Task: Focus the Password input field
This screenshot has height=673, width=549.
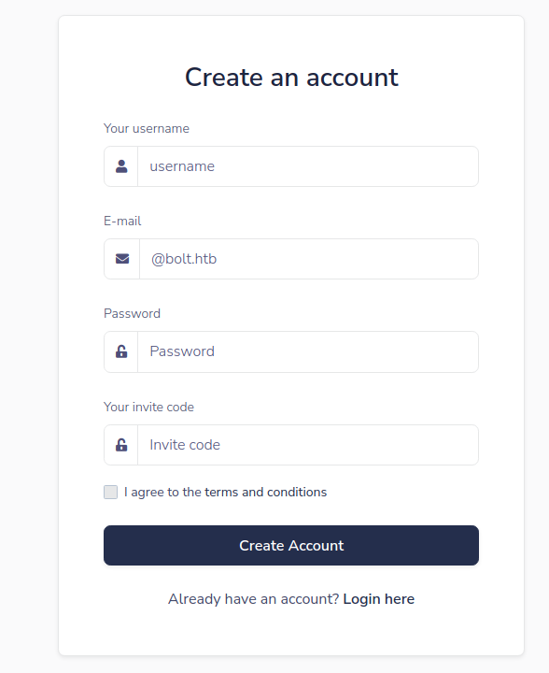Action: 308,352
